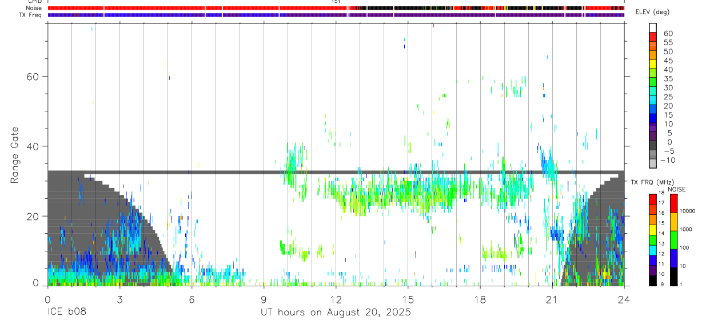
Task: Click the '17' label on TX FRQ legend
Action: click(x=662, y=202)
